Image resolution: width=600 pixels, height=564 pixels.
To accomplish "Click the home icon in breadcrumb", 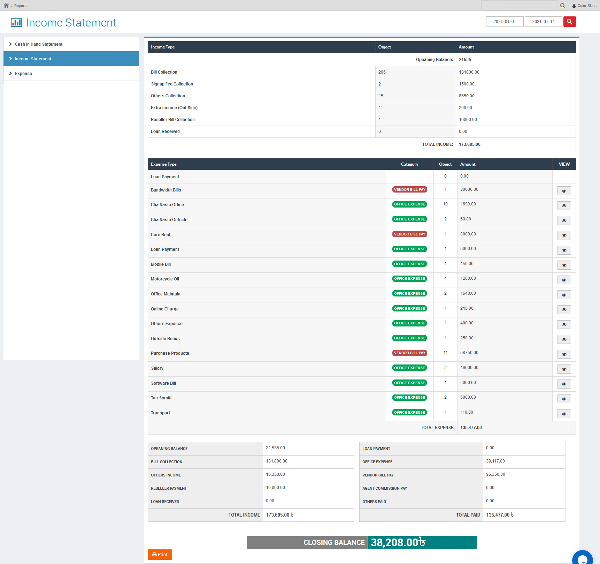I will click(6, 5).
